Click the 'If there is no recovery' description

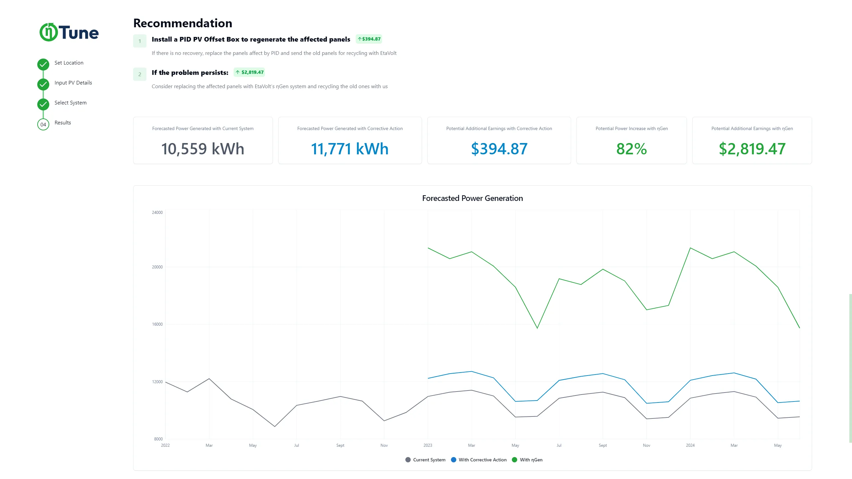(274, 53)
